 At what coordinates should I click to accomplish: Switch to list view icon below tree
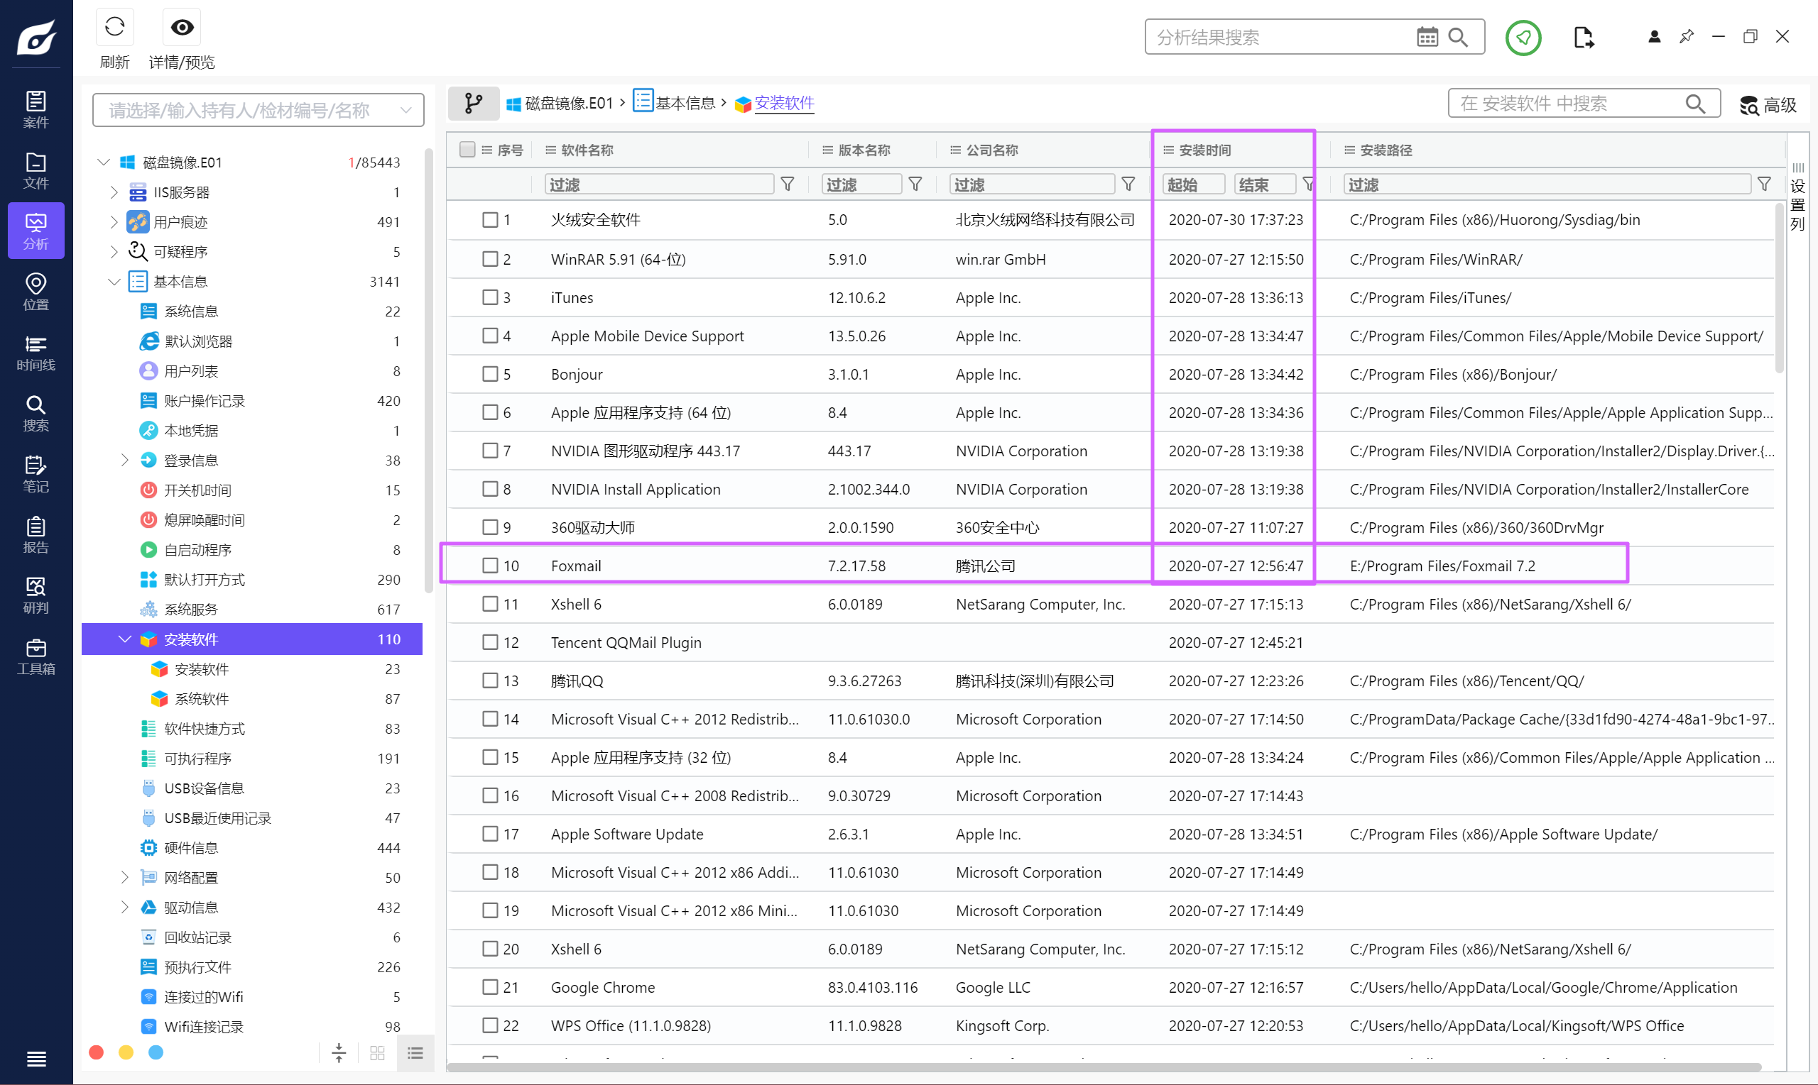(415, 1053)
